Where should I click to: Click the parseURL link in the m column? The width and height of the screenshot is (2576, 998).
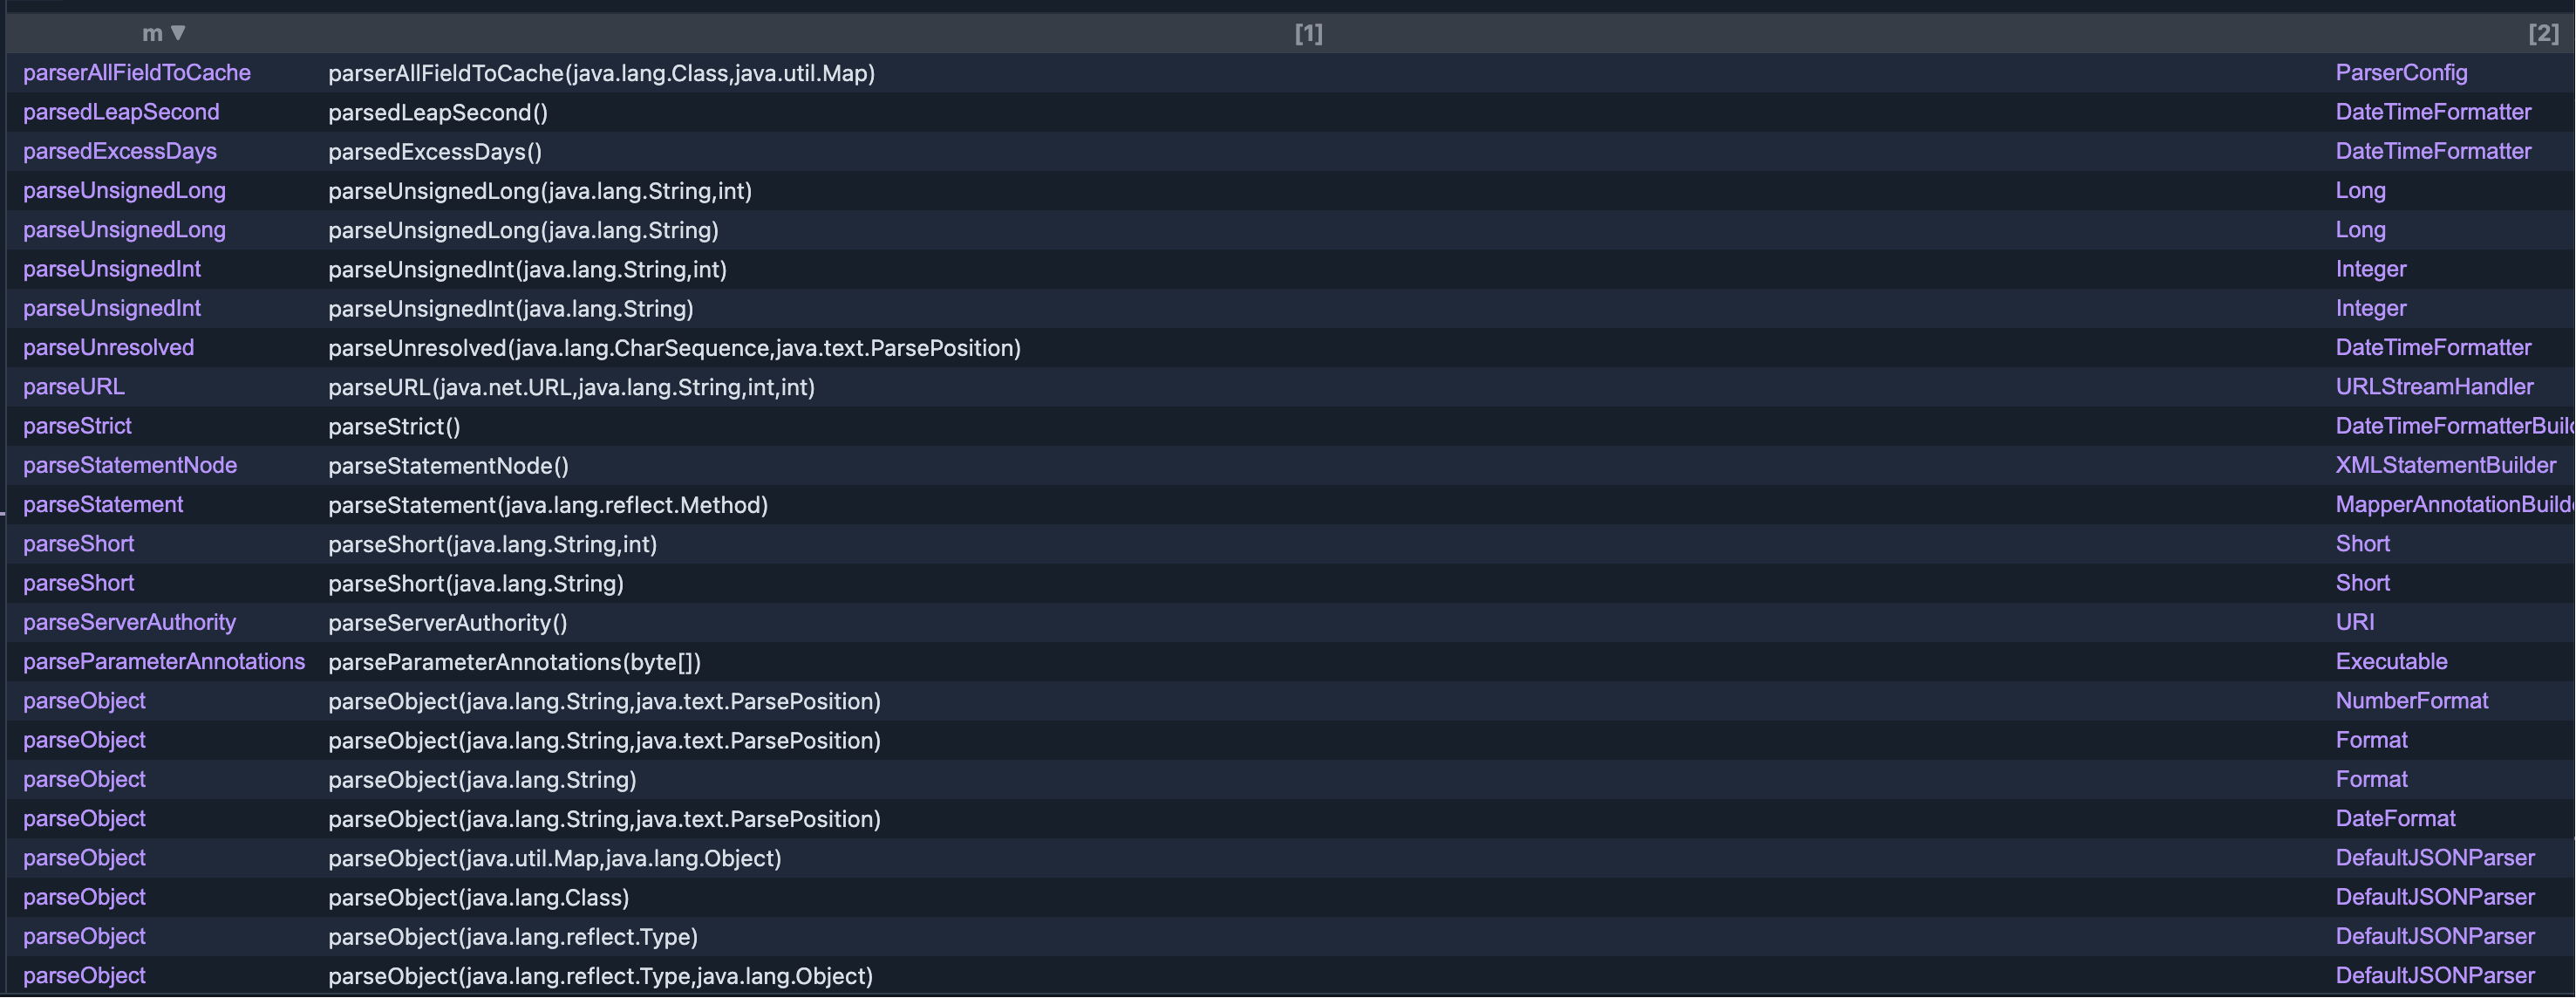[x=74, y=386]
